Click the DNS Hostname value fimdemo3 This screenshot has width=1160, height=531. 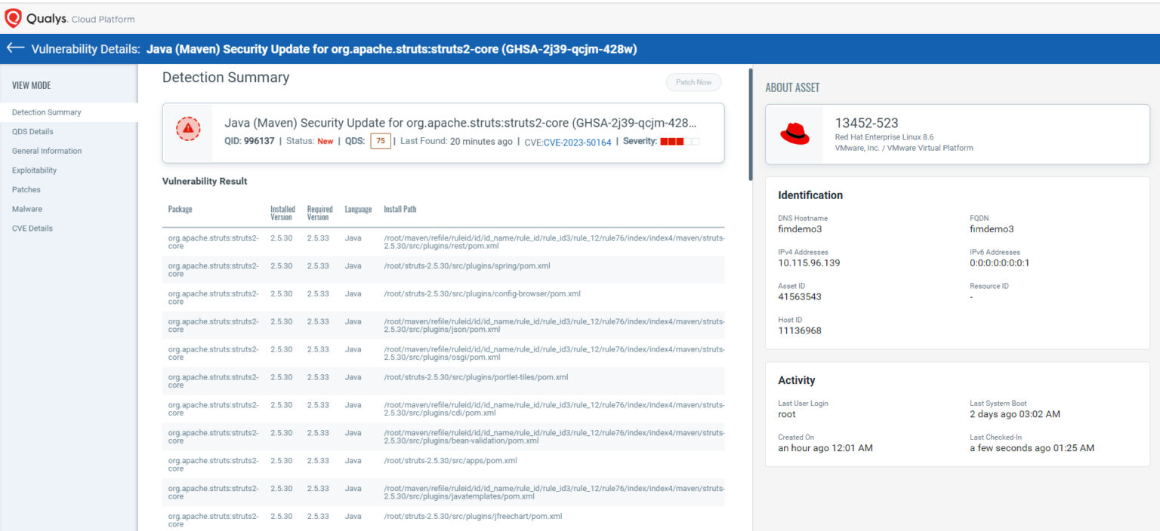point(800,229)
